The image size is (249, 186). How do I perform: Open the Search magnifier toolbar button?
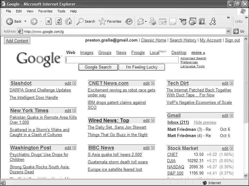(x=86, y=21)
